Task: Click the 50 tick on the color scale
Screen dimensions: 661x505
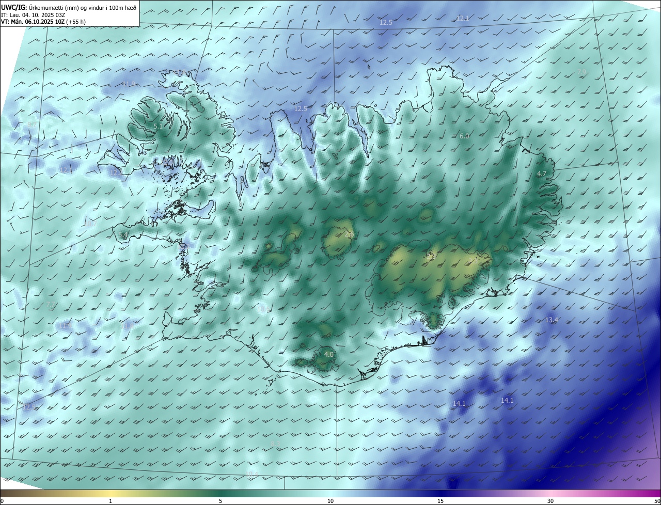Action: [657, 501]
